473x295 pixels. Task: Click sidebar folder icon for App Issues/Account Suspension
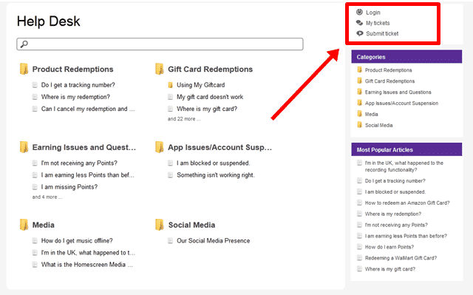(359, 103)
